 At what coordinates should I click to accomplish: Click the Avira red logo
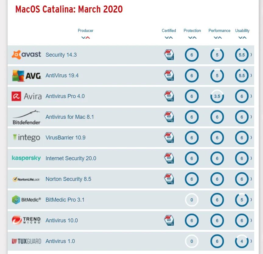(16, 96)
